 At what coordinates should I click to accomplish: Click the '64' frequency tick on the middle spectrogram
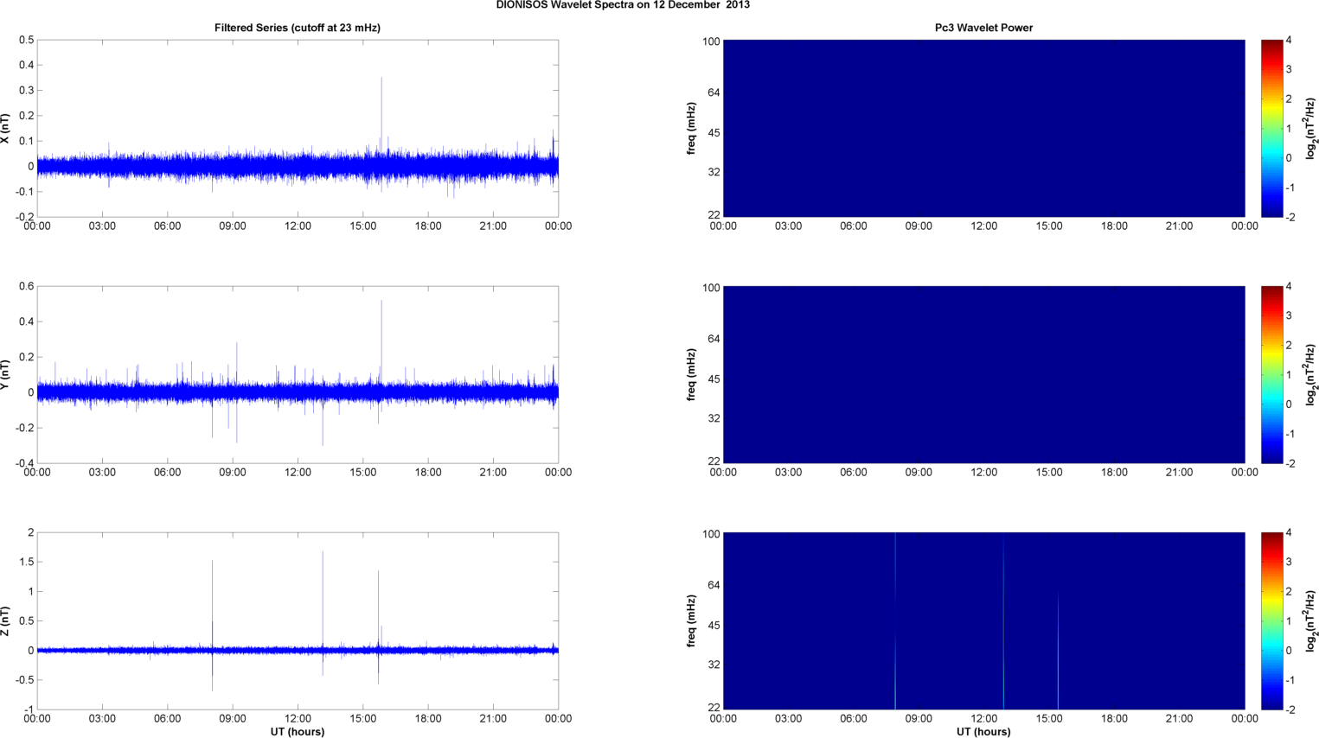[x=714, y=339]
